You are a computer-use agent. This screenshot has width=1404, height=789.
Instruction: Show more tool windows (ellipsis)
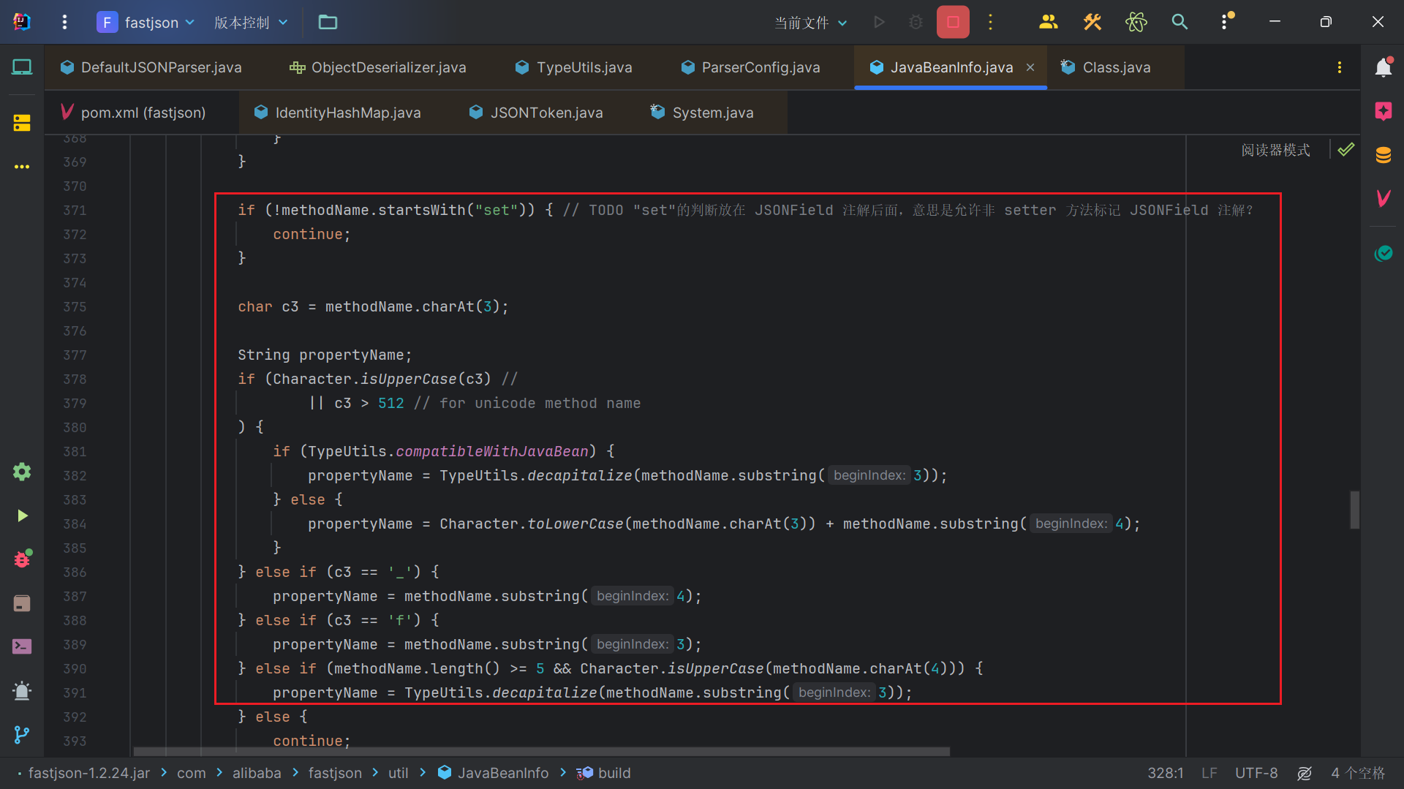[22, 167]
